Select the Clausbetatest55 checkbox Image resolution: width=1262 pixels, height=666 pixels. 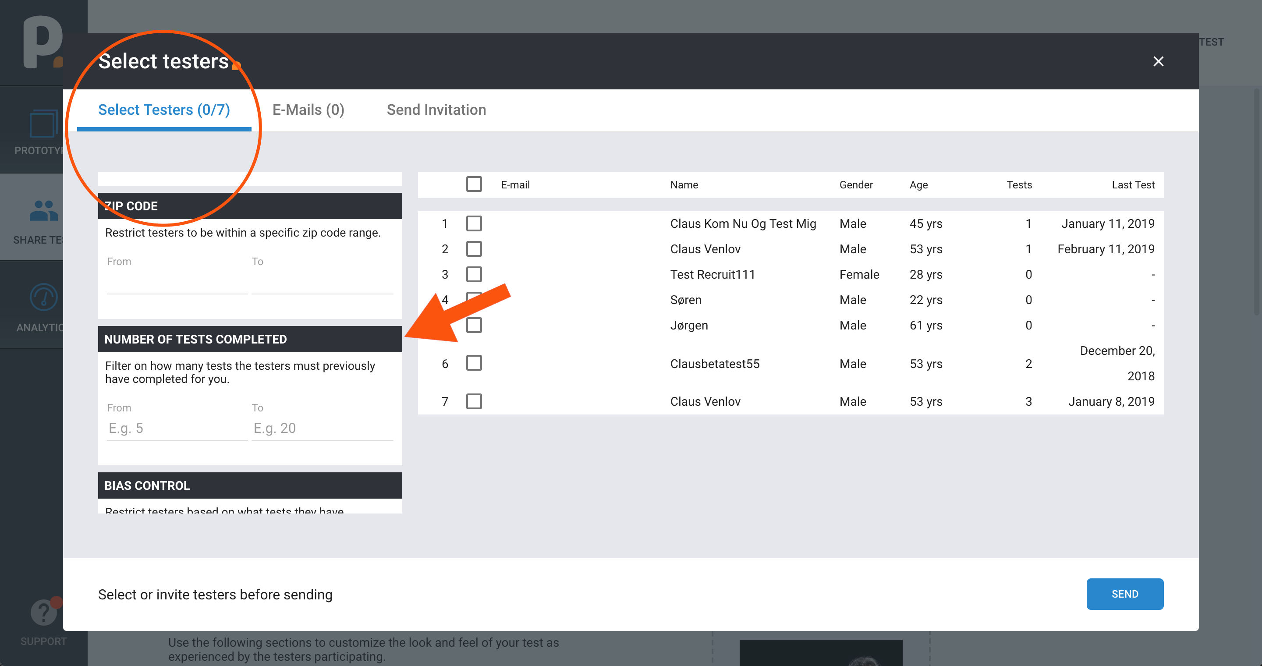coord(474,363)
